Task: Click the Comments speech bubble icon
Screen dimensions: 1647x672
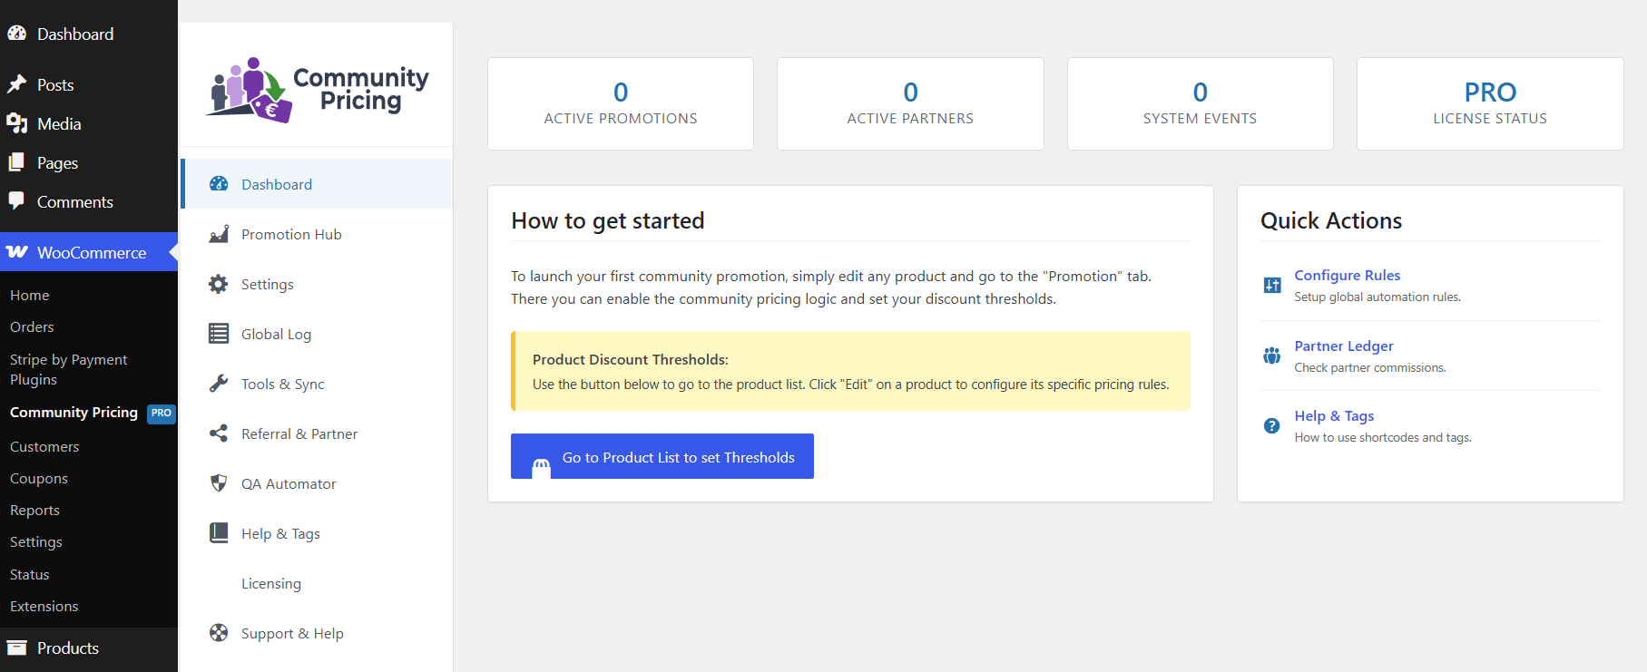Action: click(x=17, y=201)
